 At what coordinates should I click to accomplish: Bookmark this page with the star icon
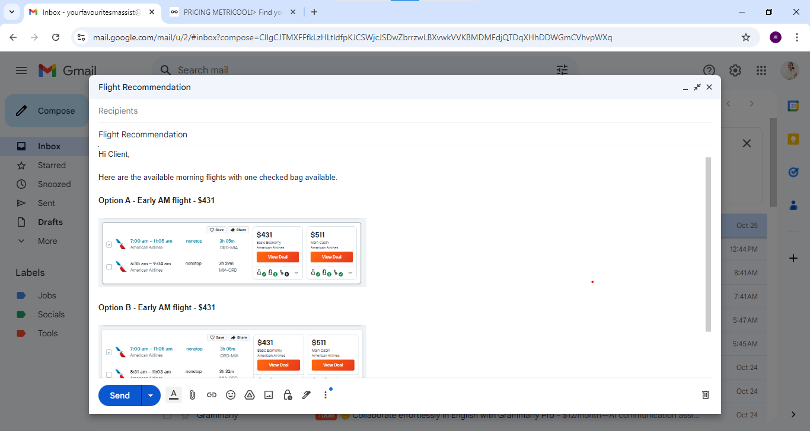[746, 37]
